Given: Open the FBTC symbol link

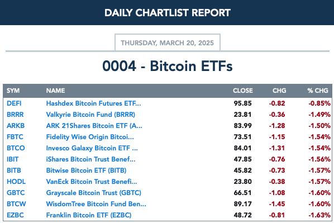Looking at the screenshot, I should point(15,137).
